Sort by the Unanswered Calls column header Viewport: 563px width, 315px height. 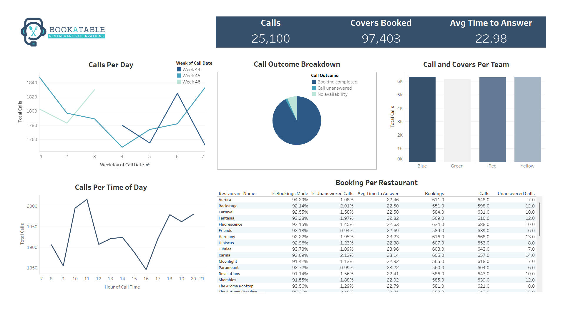point(516,193)
